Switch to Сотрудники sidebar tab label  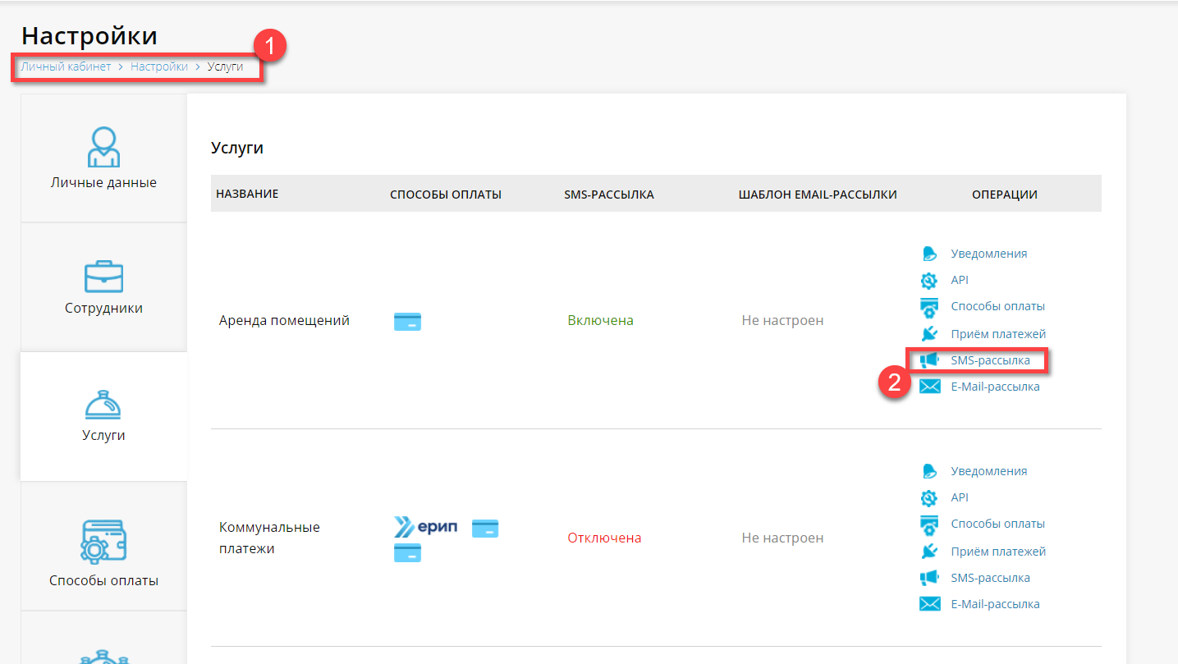point(103,309)
